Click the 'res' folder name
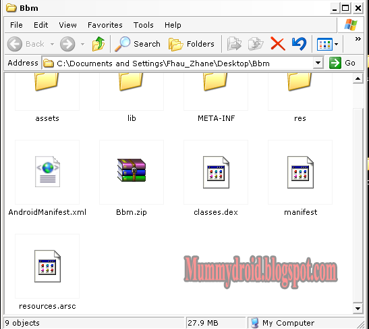 click(300, 118)
